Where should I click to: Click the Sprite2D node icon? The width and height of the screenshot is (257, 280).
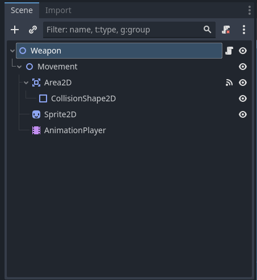[36, 114]
